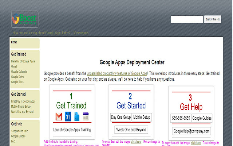
Task: Click the Week One and Beyond button in card
Action: [x=131, y=130]
